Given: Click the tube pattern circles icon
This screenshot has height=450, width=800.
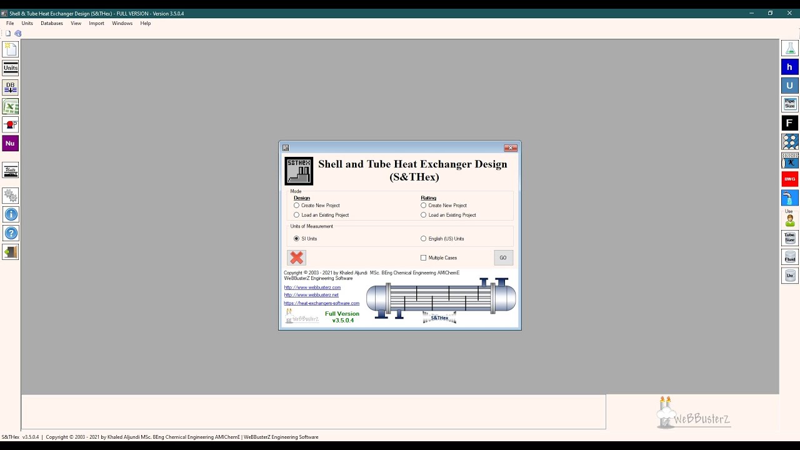Looking at the screenshot, I should point(790,142).
